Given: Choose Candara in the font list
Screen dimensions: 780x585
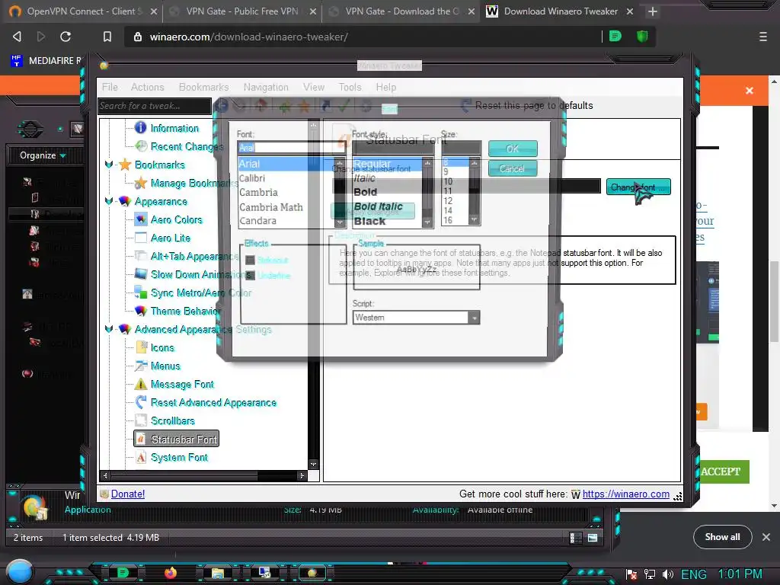Looking at the screenshot, I should [257, 220].
